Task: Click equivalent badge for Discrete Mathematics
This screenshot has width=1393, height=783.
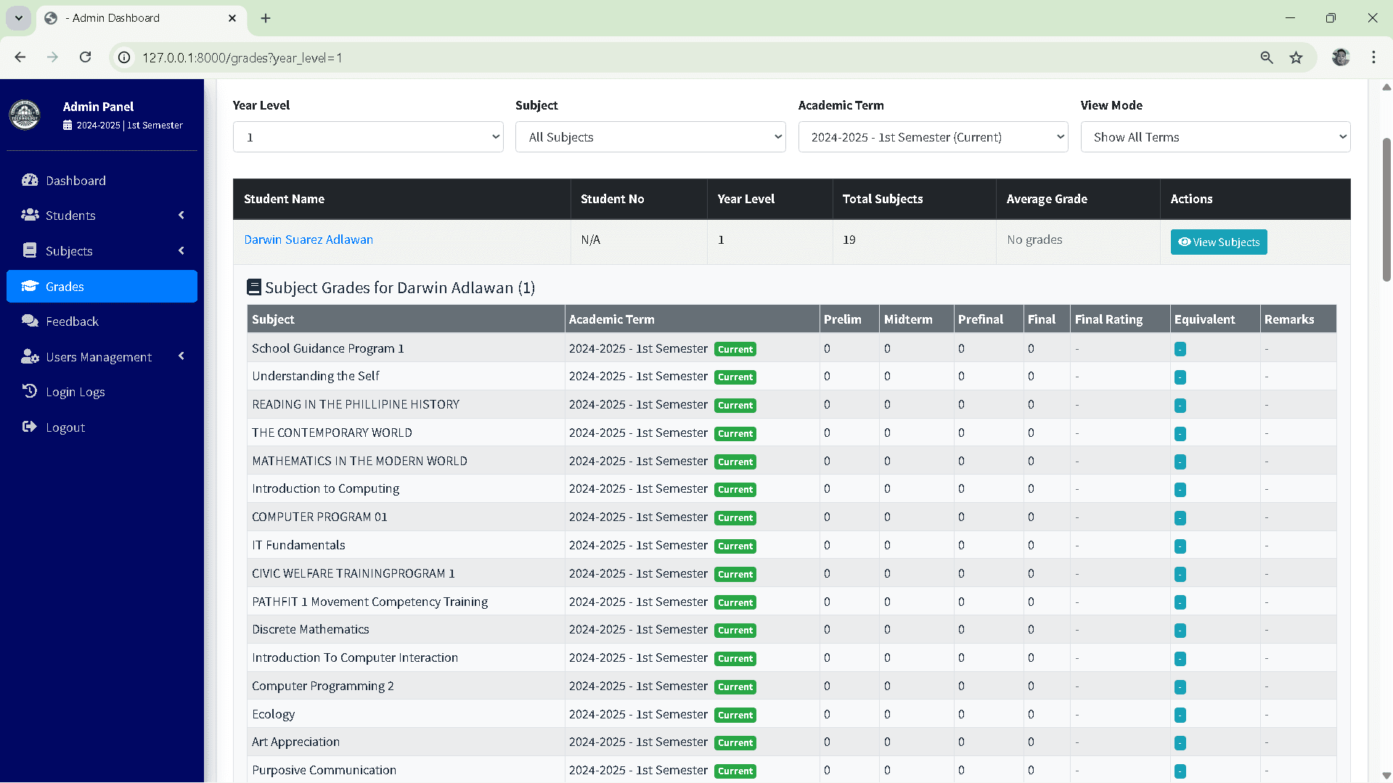Action: point(1180,631)
